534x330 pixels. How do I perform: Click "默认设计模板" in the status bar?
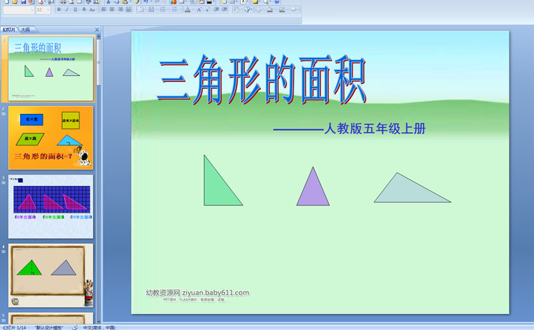coord(49,327)
